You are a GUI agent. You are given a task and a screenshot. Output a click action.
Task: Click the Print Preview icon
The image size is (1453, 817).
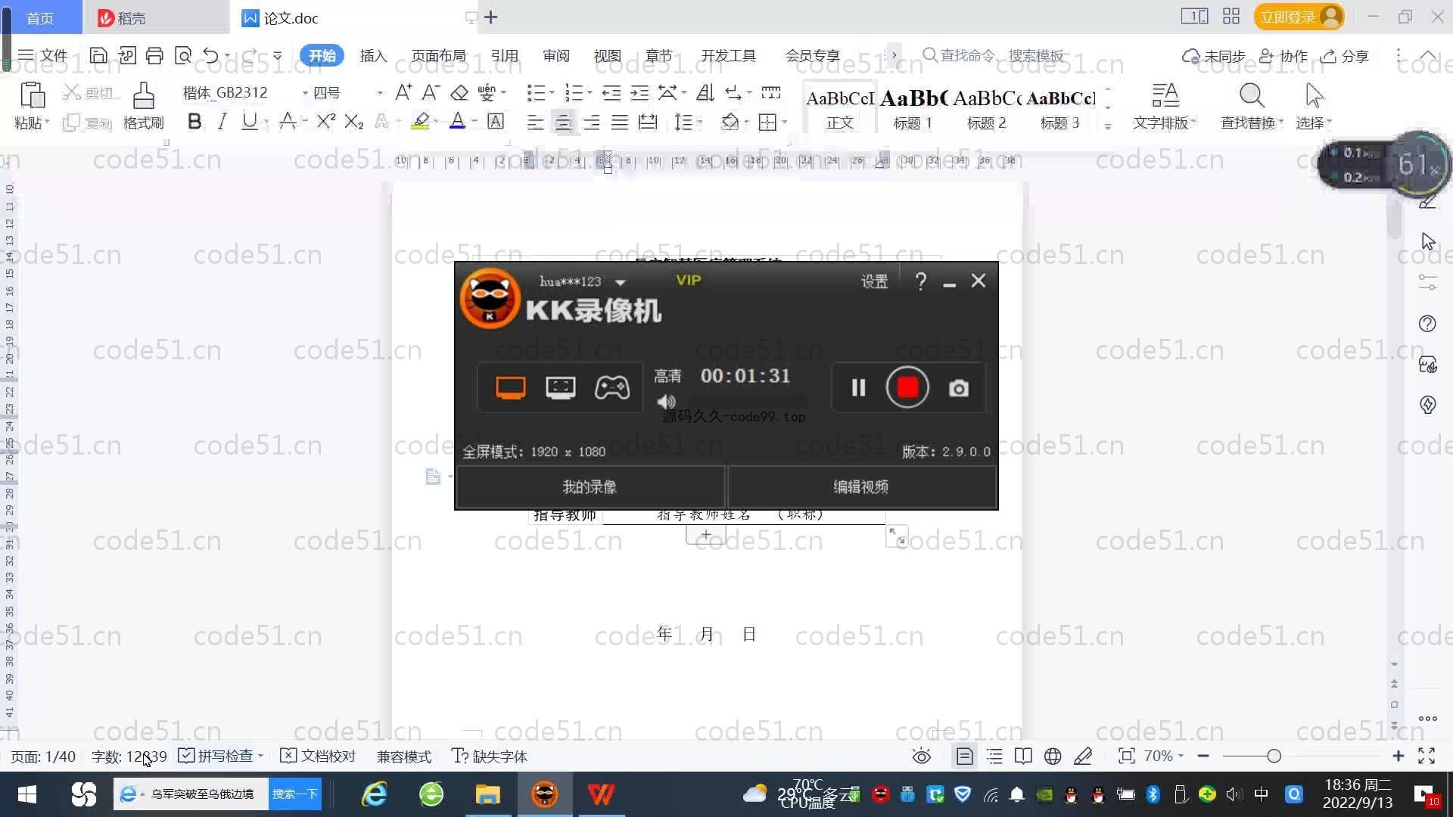click(182, 55)
